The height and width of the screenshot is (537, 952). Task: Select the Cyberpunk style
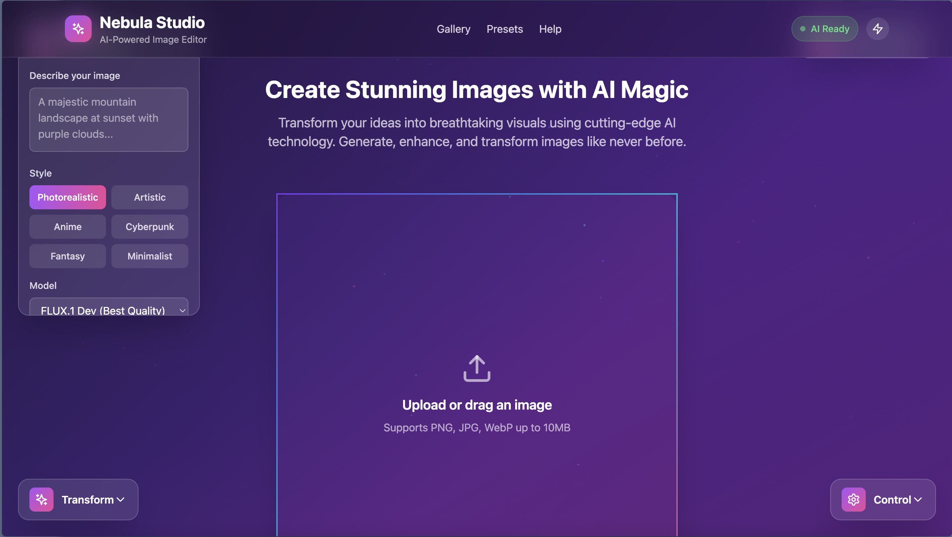[x=149, y=226]
